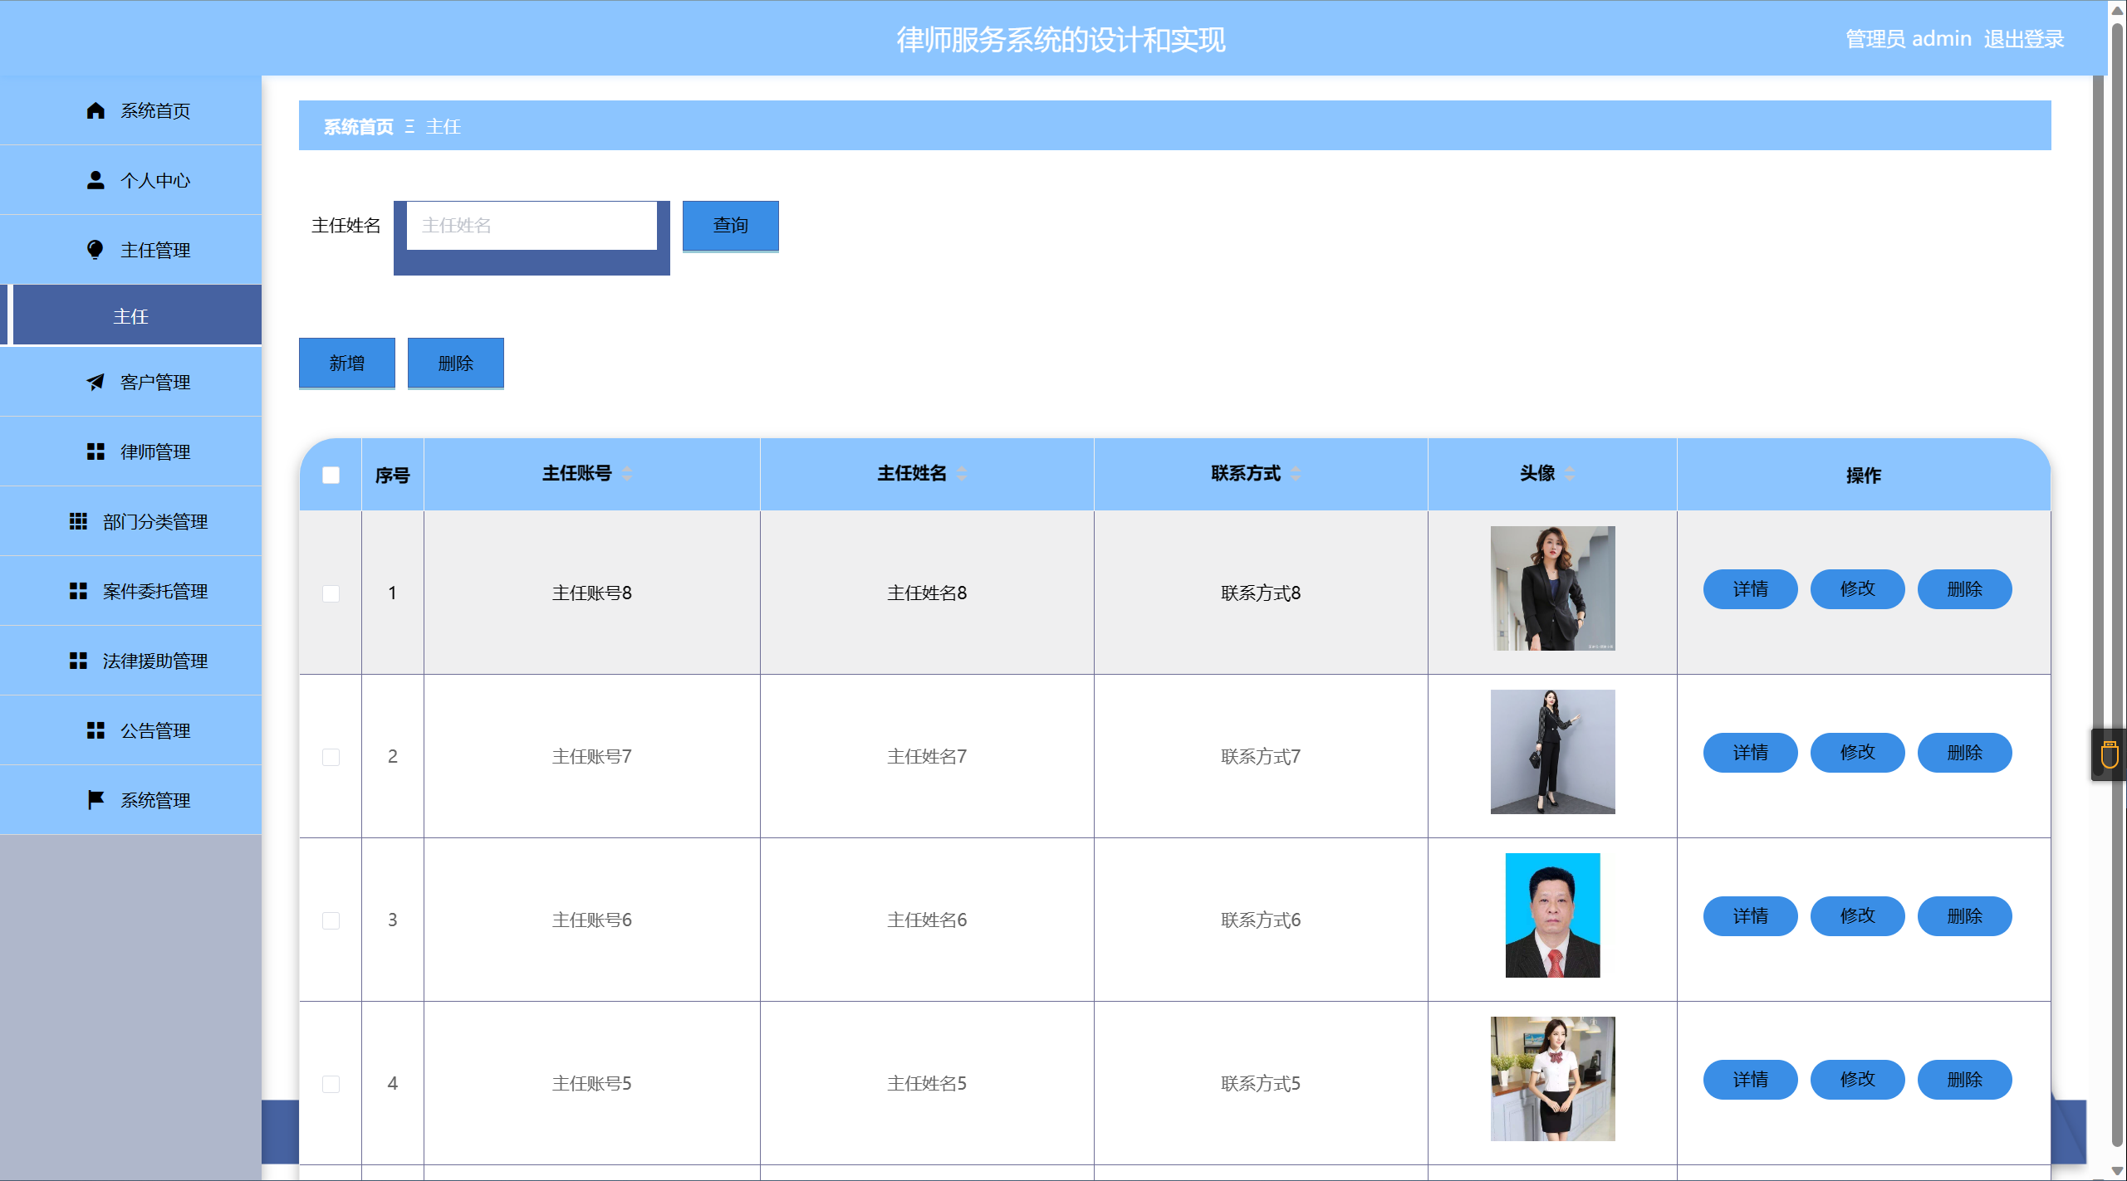Click the batch 删除 button above table
The width and height of the screenshot is (2127, 1181).
tap(455, 363)
